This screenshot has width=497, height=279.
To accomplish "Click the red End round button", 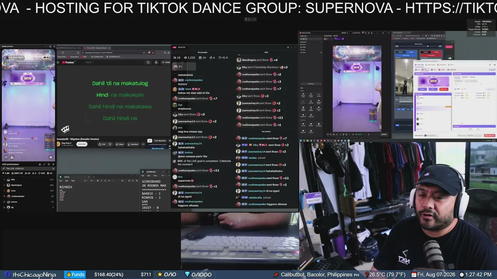I will tap(444, 89).
